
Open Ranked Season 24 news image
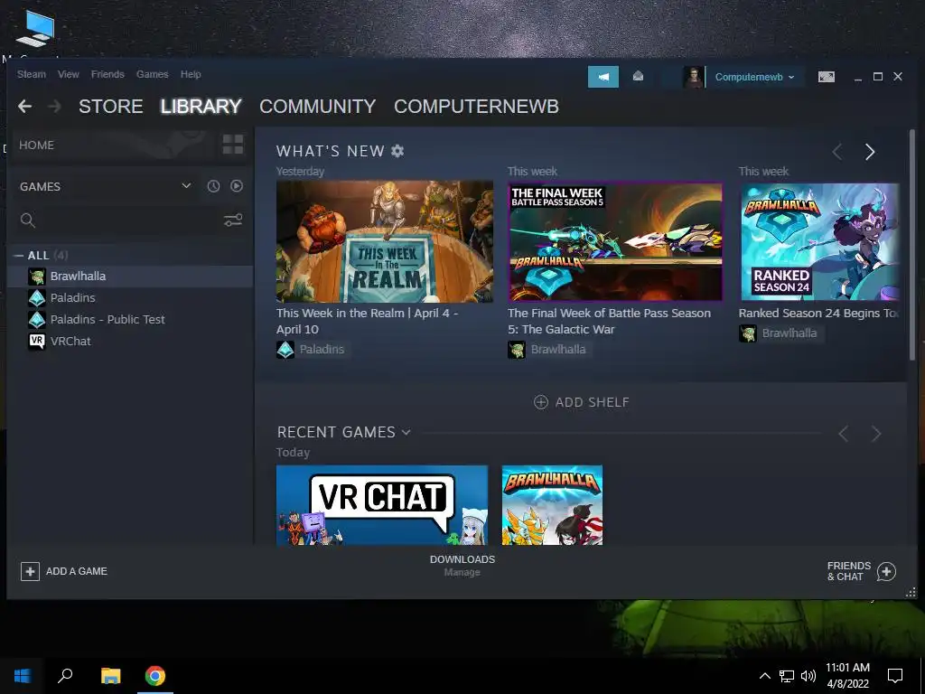pos(820,241)
